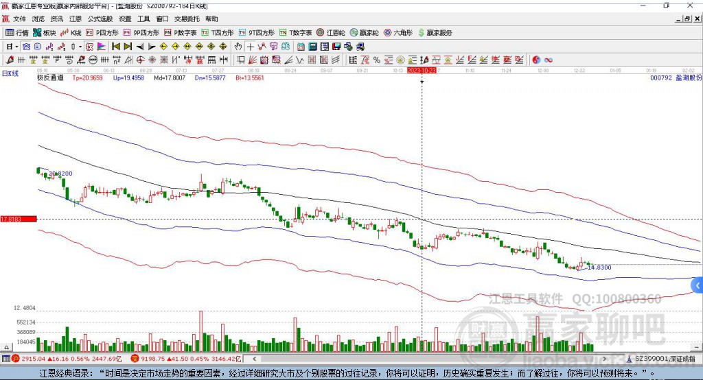
Task: Open the 窗口 menu
Action: point(162,19)
